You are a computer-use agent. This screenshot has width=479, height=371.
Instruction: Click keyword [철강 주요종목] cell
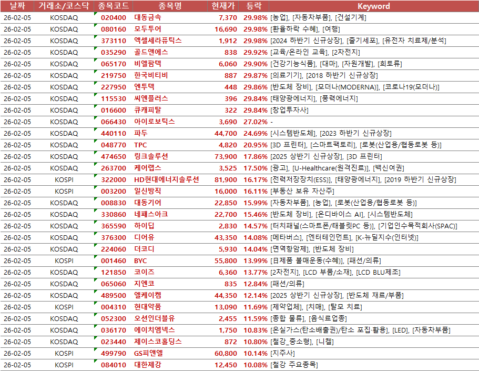(294, 365)
